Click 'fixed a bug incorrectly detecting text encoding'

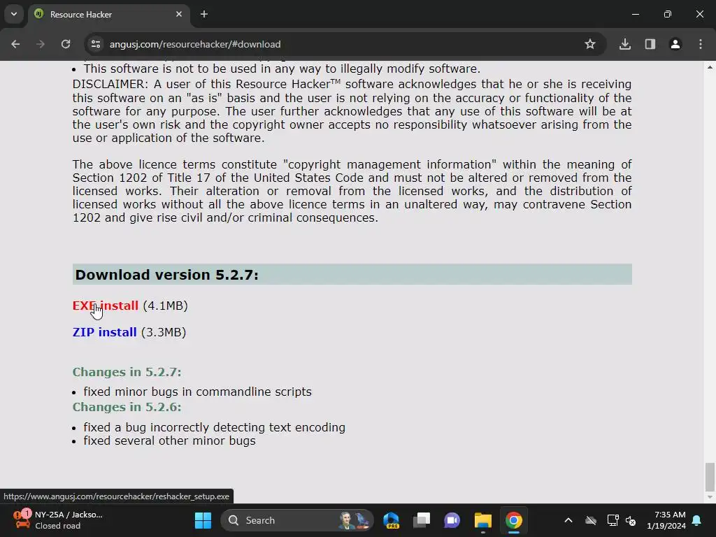click(214, 427)
